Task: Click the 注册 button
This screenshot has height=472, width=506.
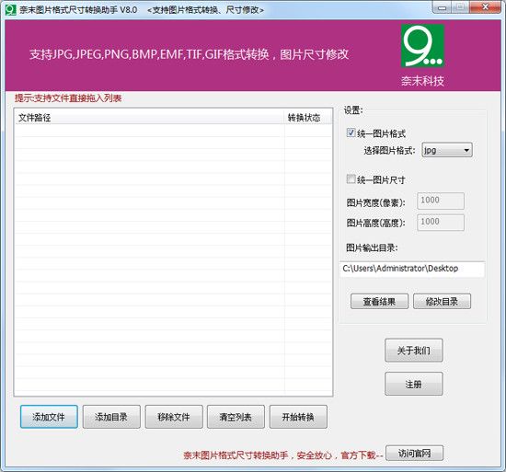Action: 413,384
